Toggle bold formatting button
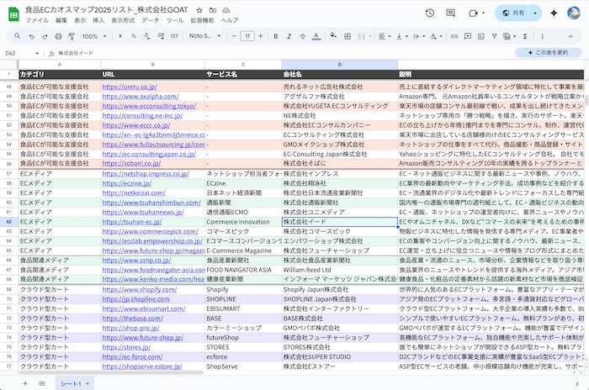This screenshot has height=390, width=589. pos(276,36)
